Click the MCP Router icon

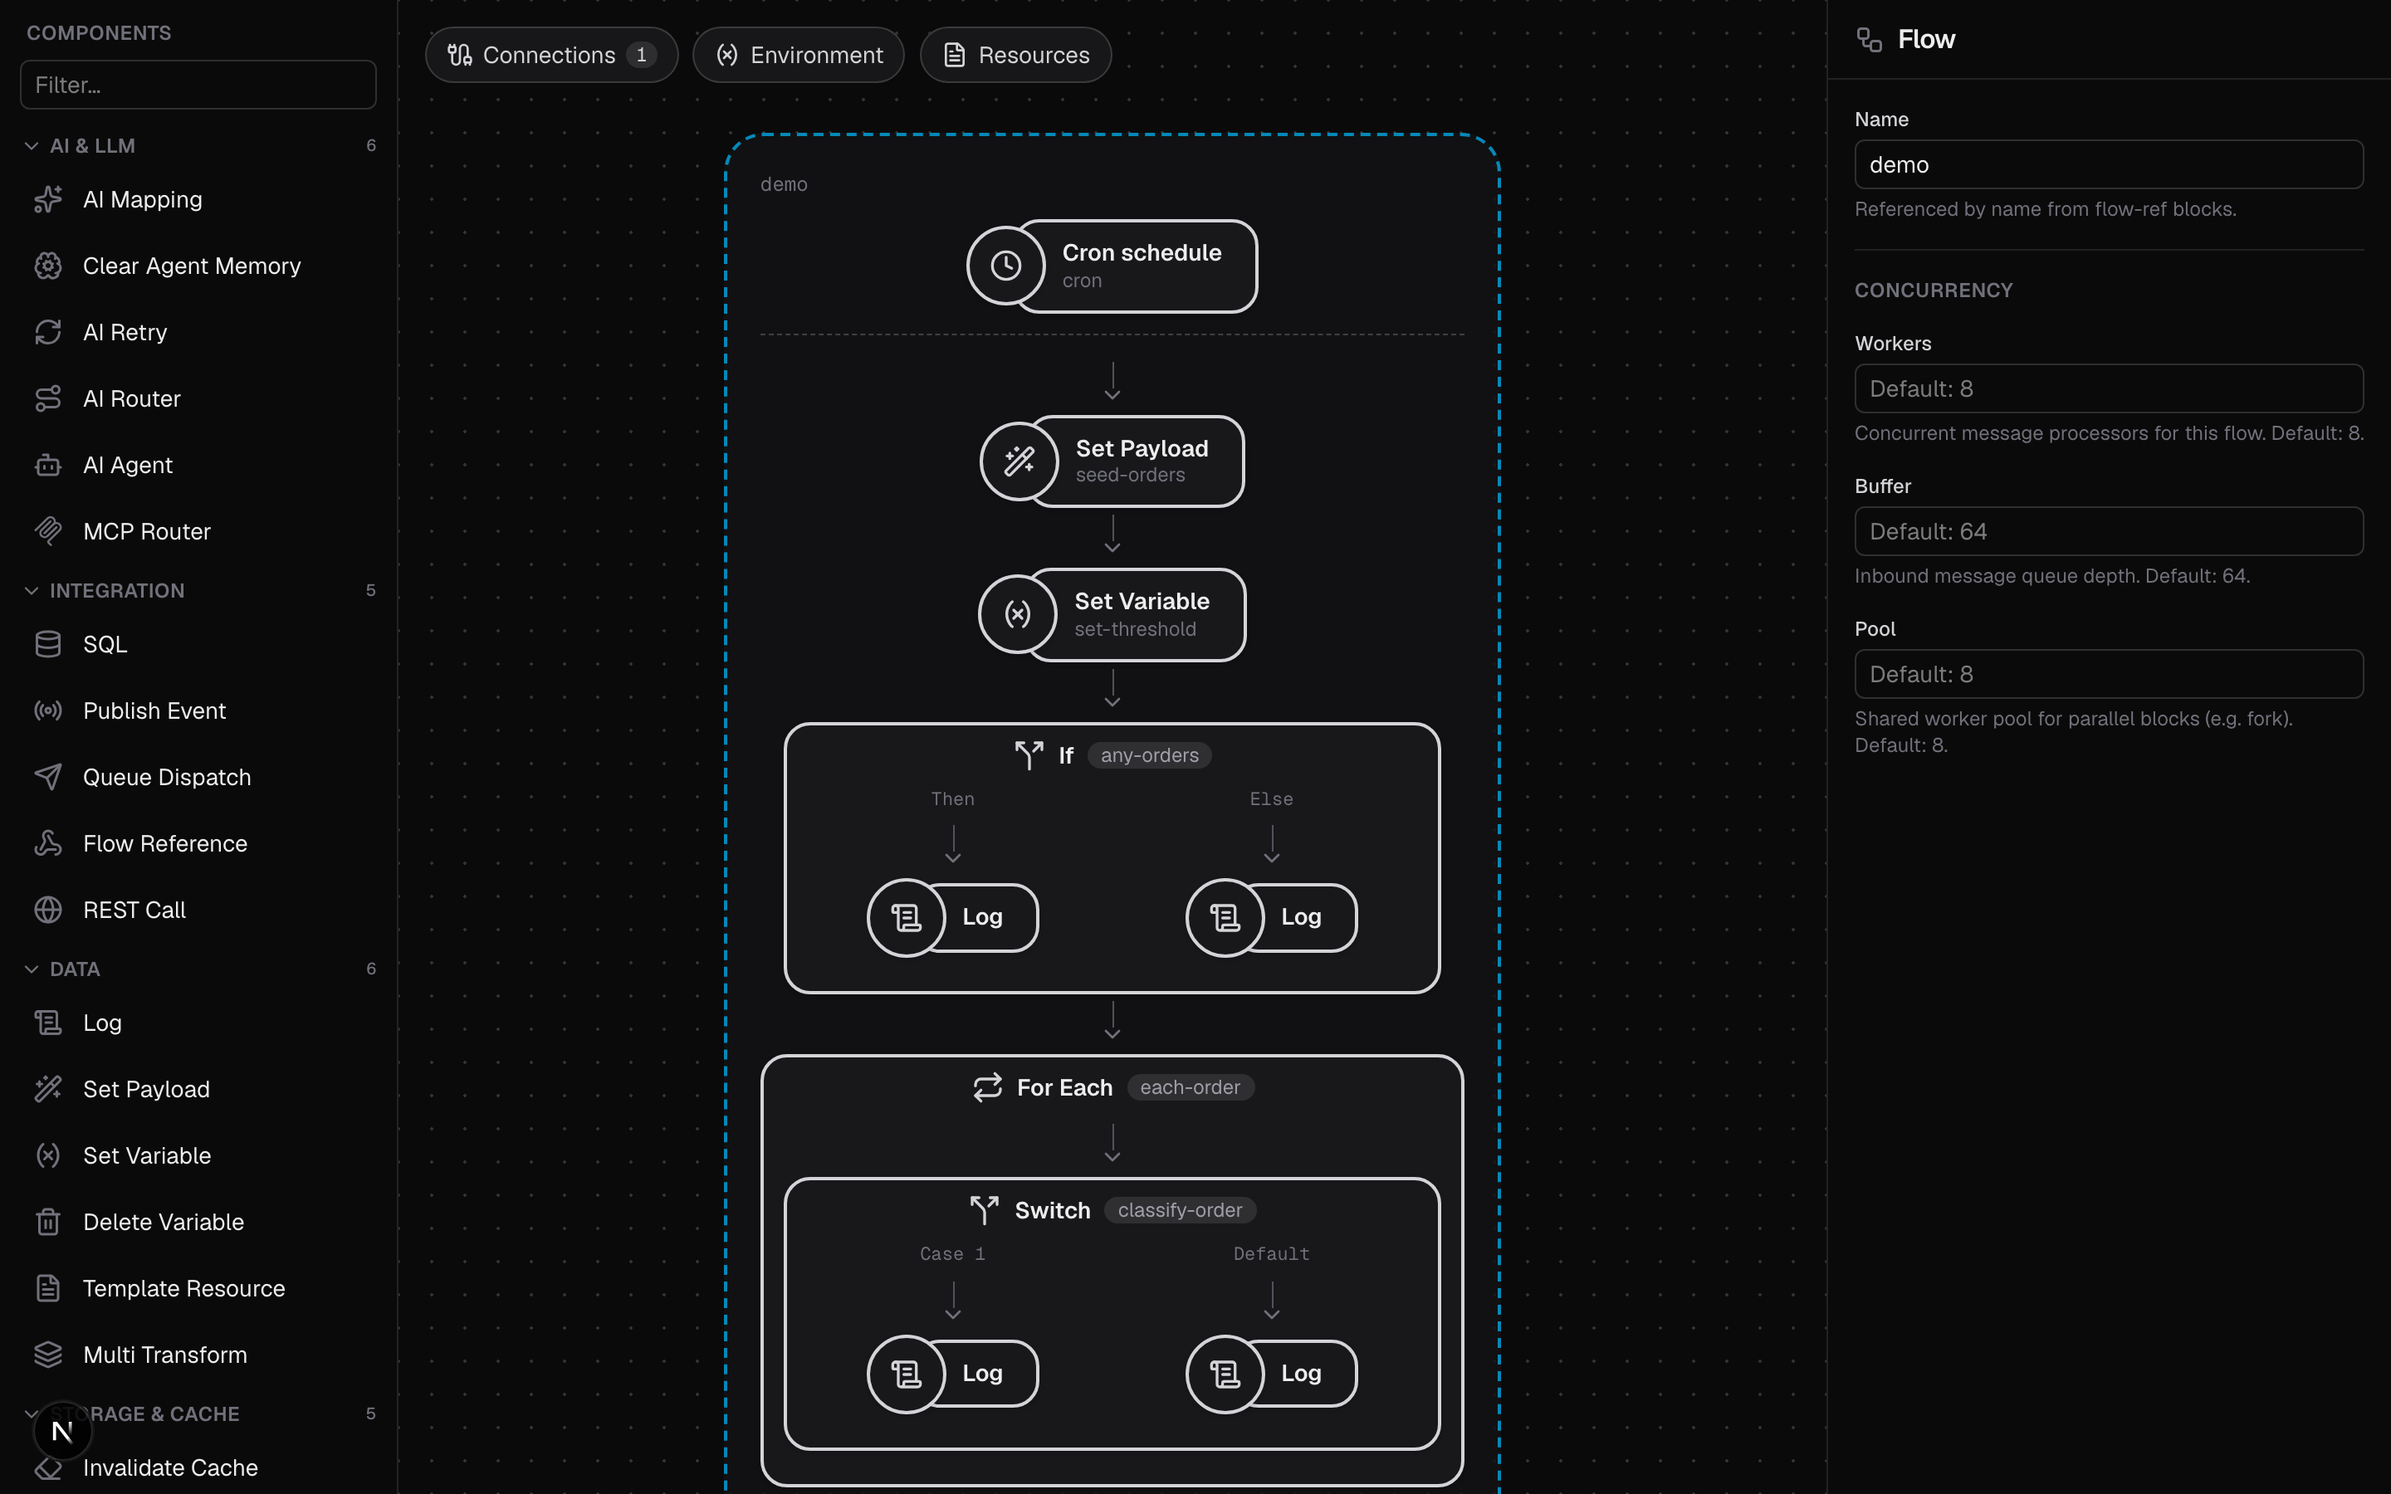[x=47, y=530]
